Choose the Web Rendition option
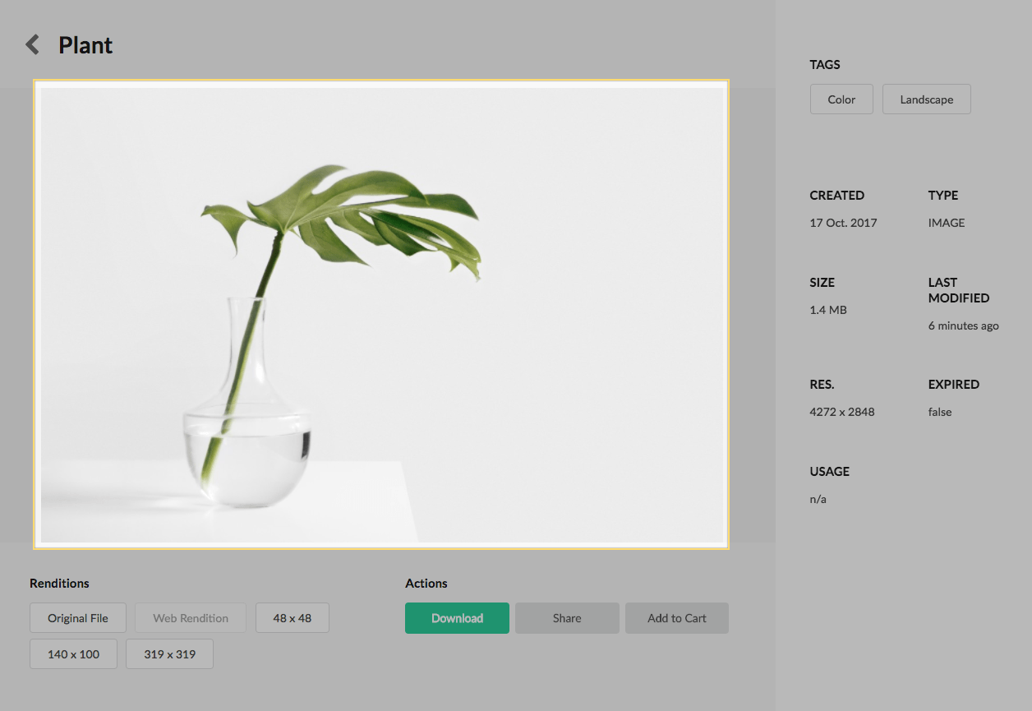The height and width of the screenshot is (711, 1032). tap(191, 618)
